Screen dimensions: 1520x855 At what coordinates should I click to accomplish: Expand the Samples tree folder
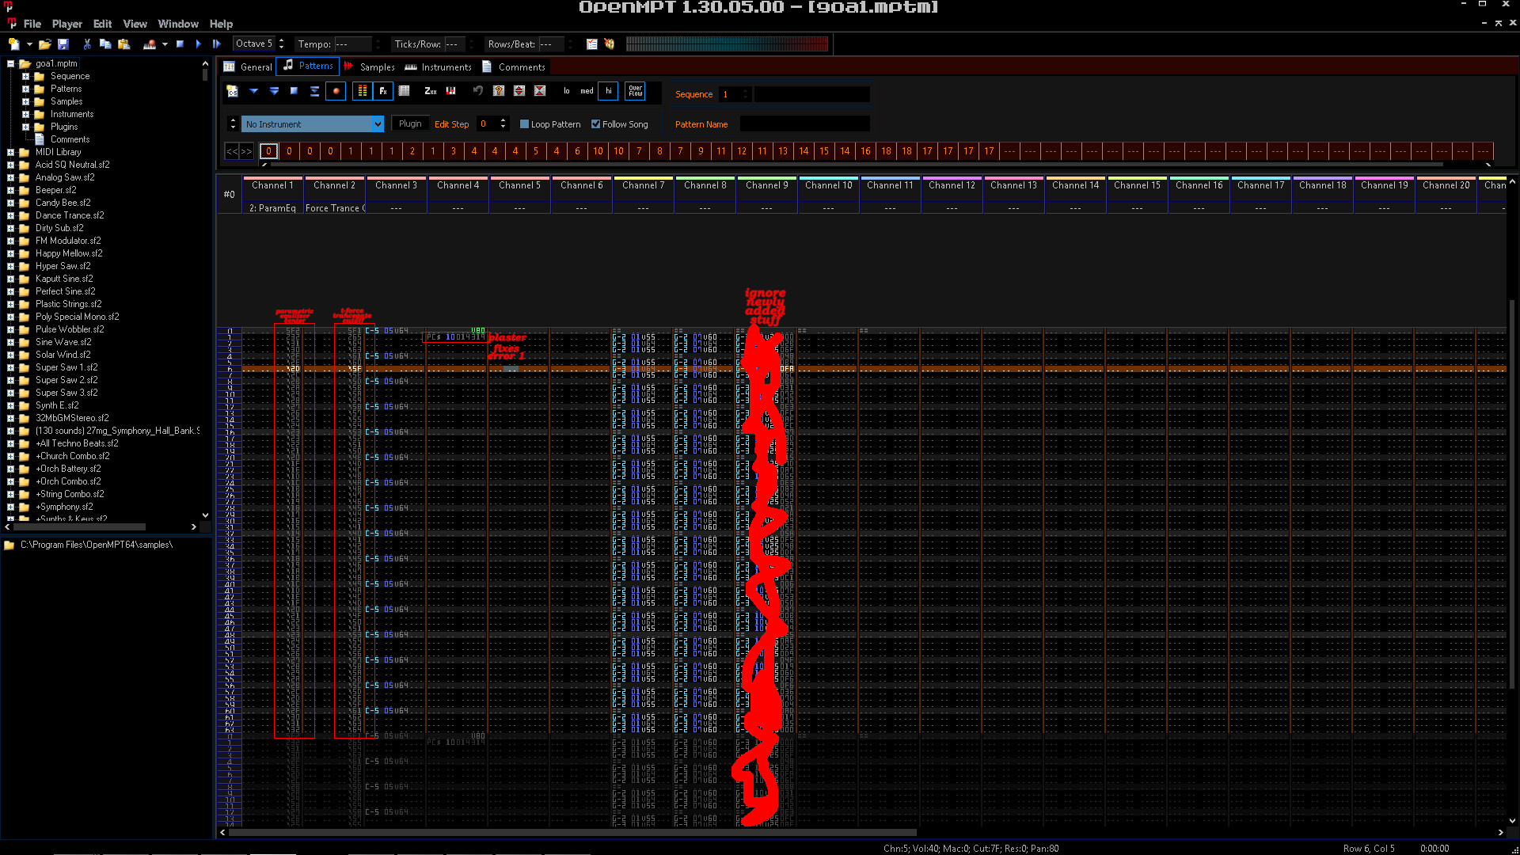coord(25,101)
